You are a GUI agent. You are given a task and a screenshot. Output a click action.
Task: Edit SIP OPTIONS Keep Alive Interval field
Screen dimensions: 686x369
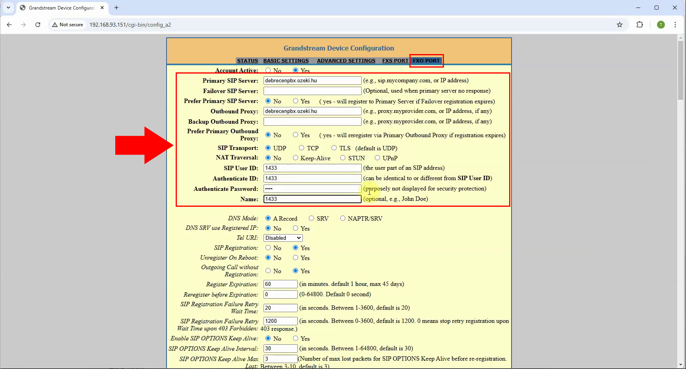(x=281, y=349)
